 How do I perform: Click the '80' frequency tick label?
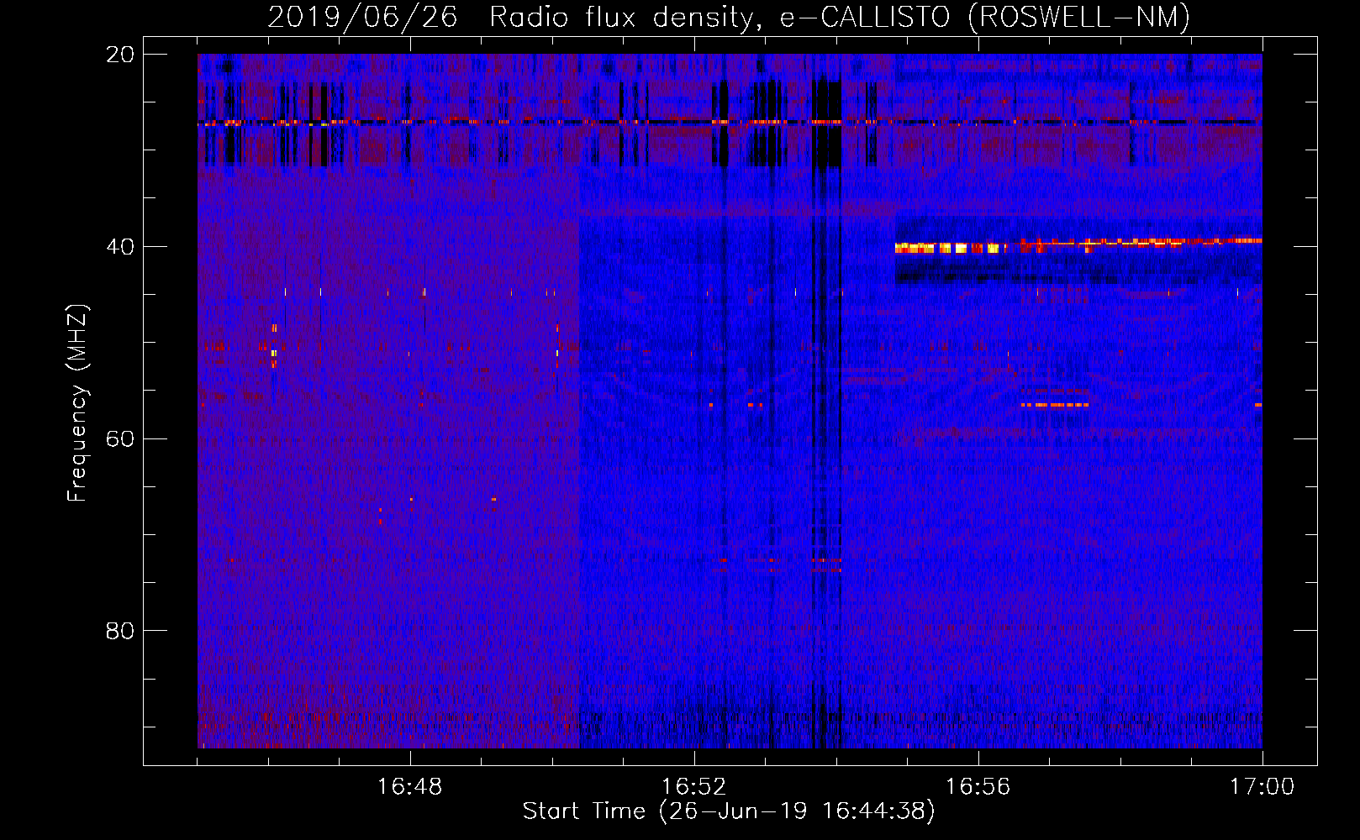(120, 631)
